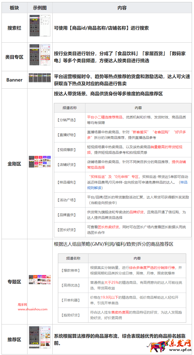
Task: Click red text 品牌好货 in 品牌直供 row
Action: point(137,212)
